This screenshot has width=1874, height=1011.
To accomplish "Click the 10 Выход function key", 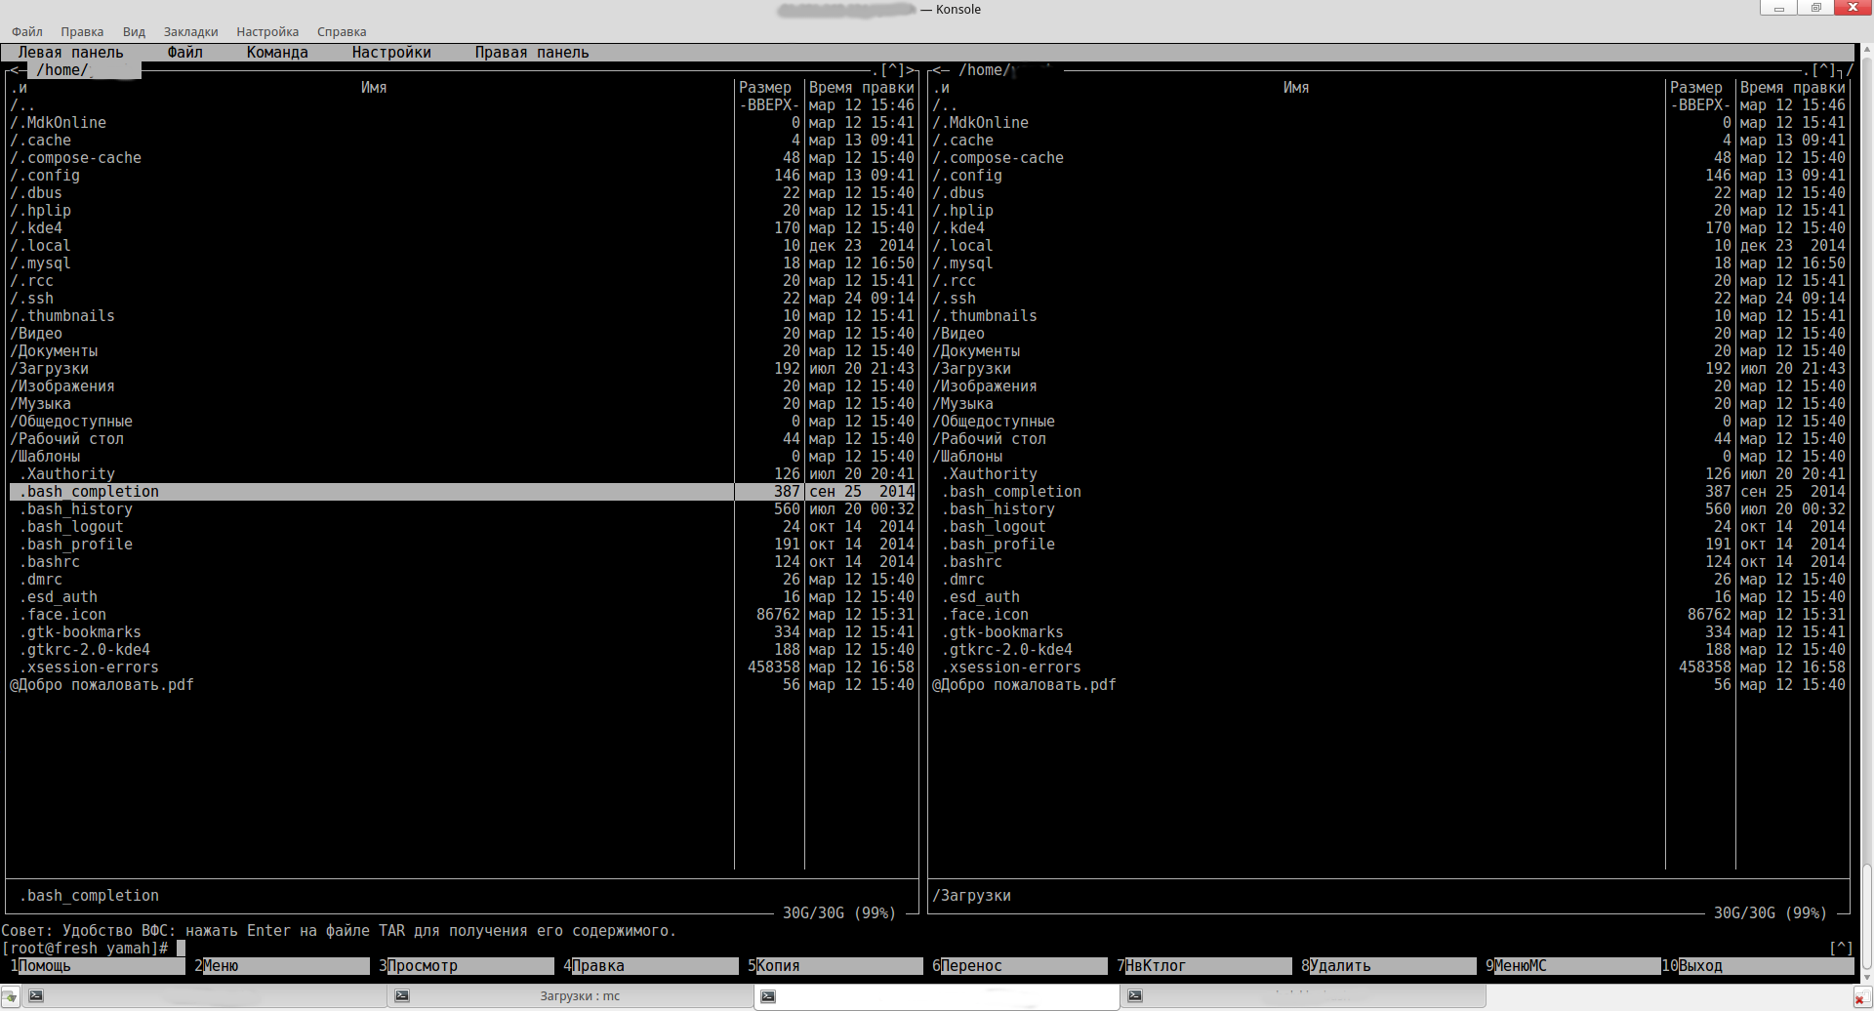I will 1758,966.
